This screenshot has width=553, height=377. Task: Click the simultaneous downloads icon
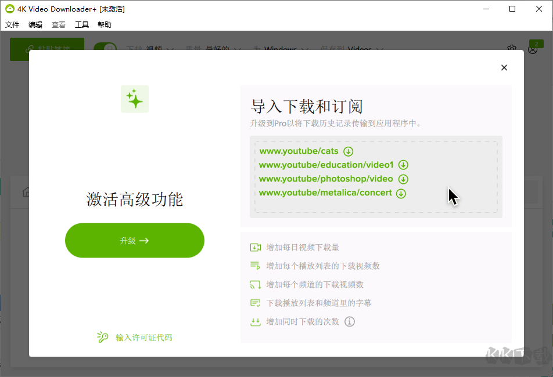coord(256,322)
